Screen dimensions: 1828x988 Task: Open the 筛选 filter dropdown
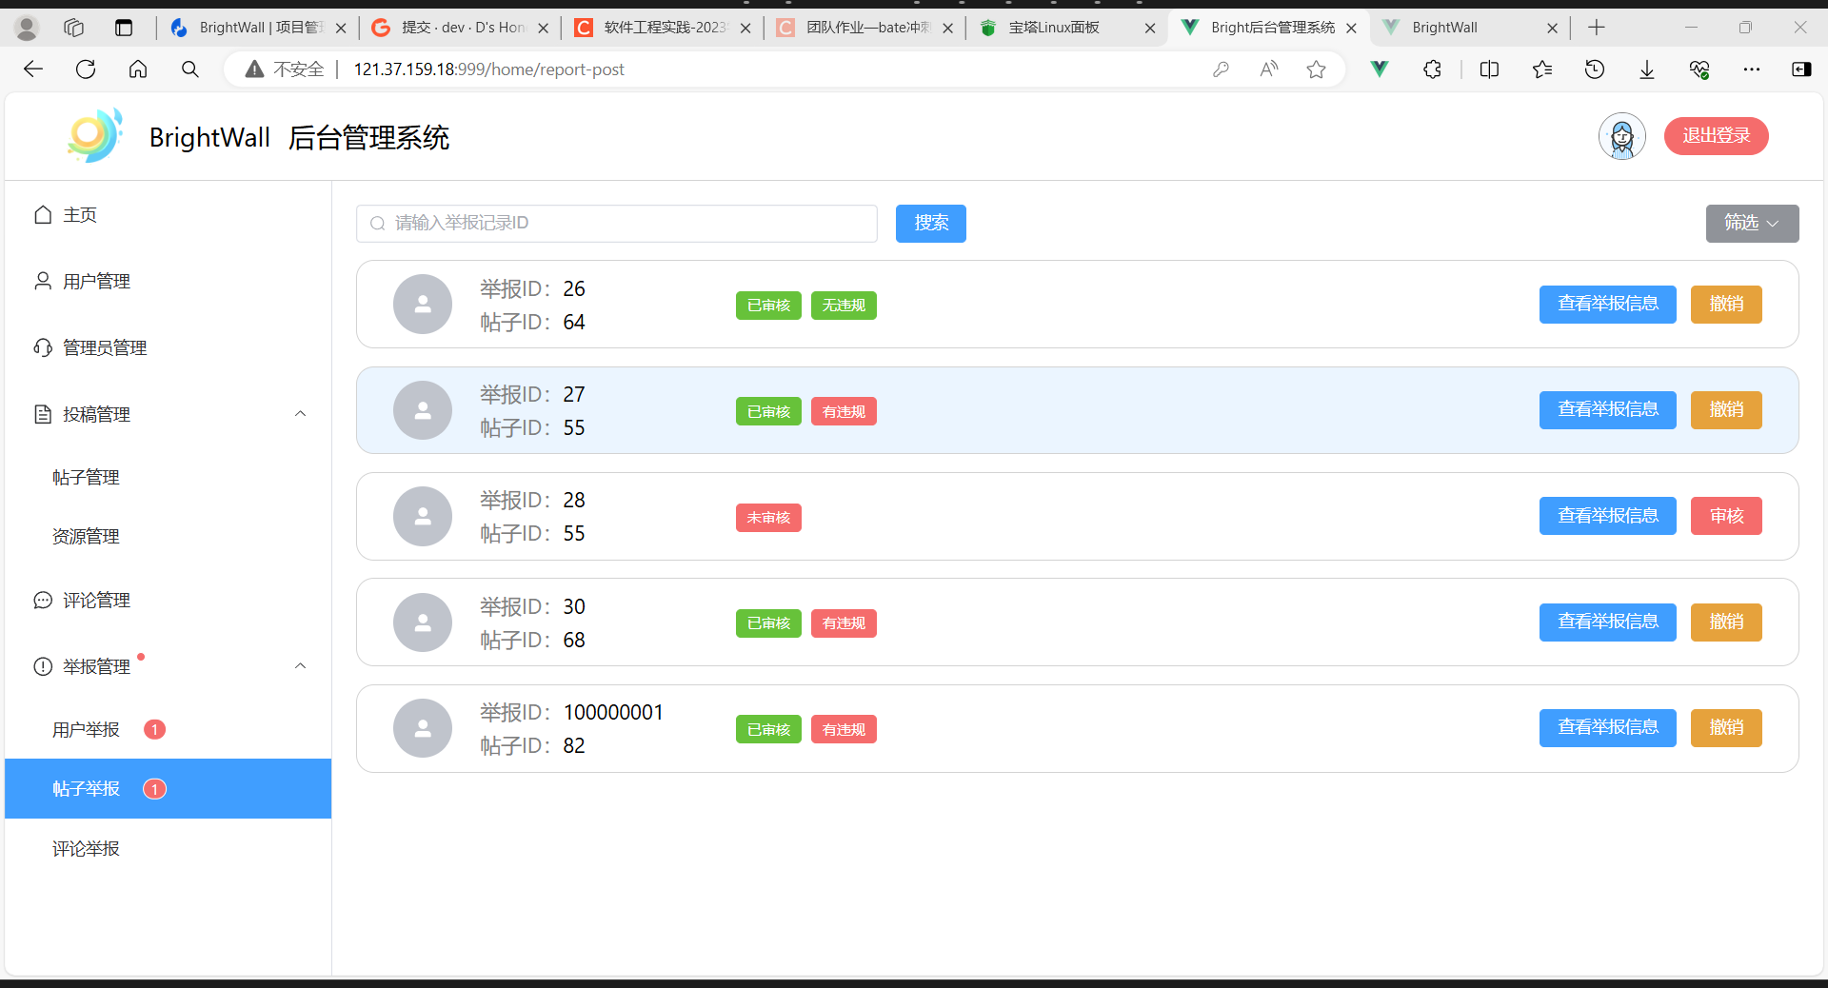[x=1752, y=224]
